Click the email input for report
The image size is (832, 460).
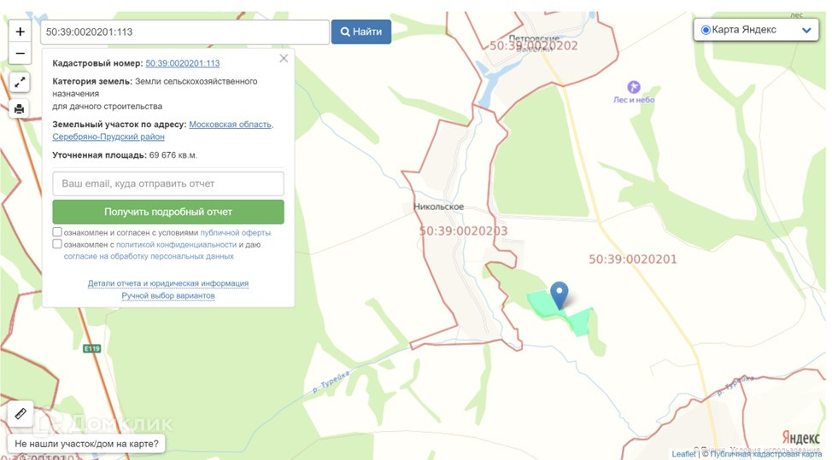point(168,183)
